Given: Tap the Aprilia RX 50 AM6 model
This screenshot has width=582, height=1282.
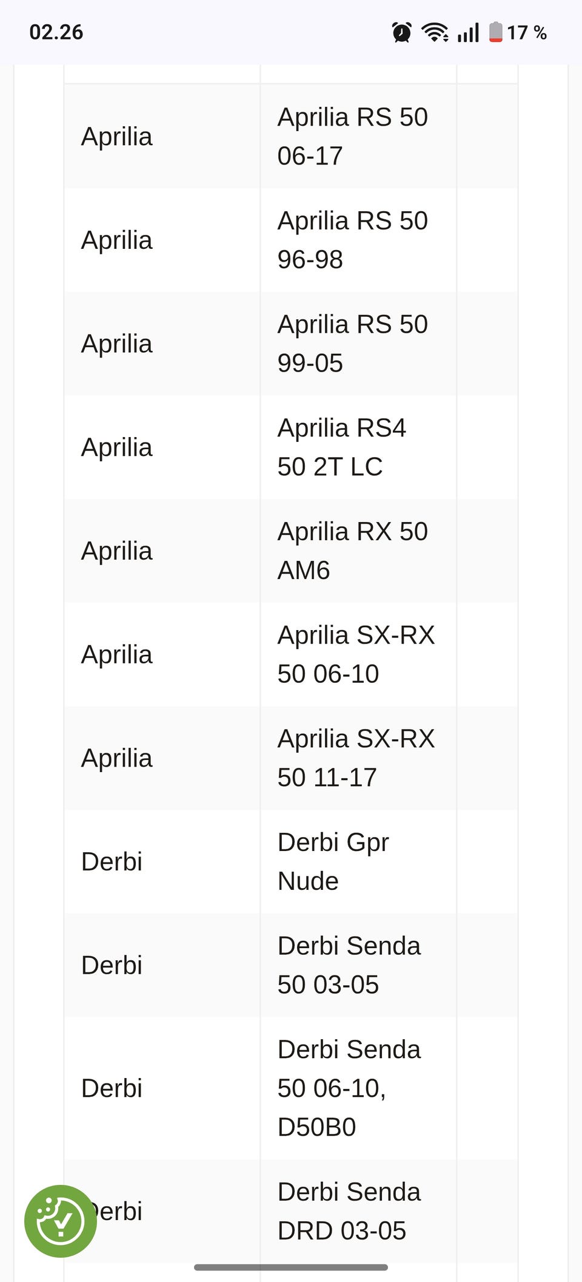Looking at the screenshot, I should click(x=352, y=551).
